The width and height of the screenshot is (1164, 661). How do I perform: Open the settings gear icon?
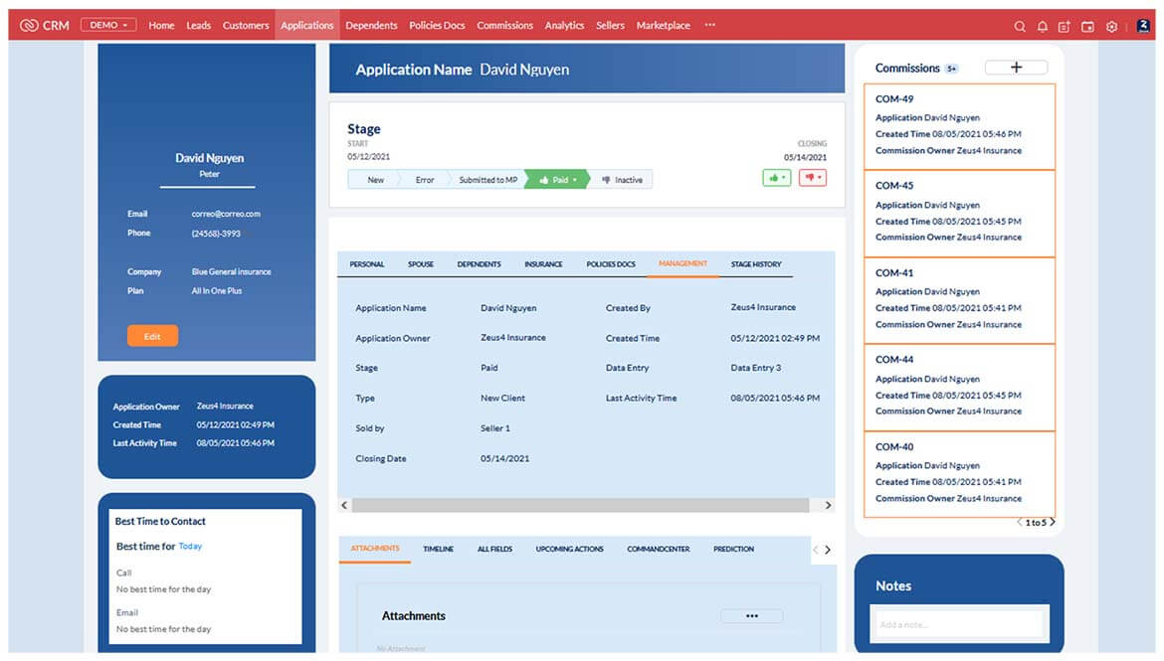(1112, 26)
